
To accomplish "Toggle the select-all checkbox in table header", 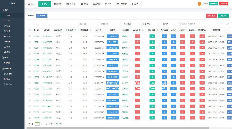I will click(x=29, y=30).
